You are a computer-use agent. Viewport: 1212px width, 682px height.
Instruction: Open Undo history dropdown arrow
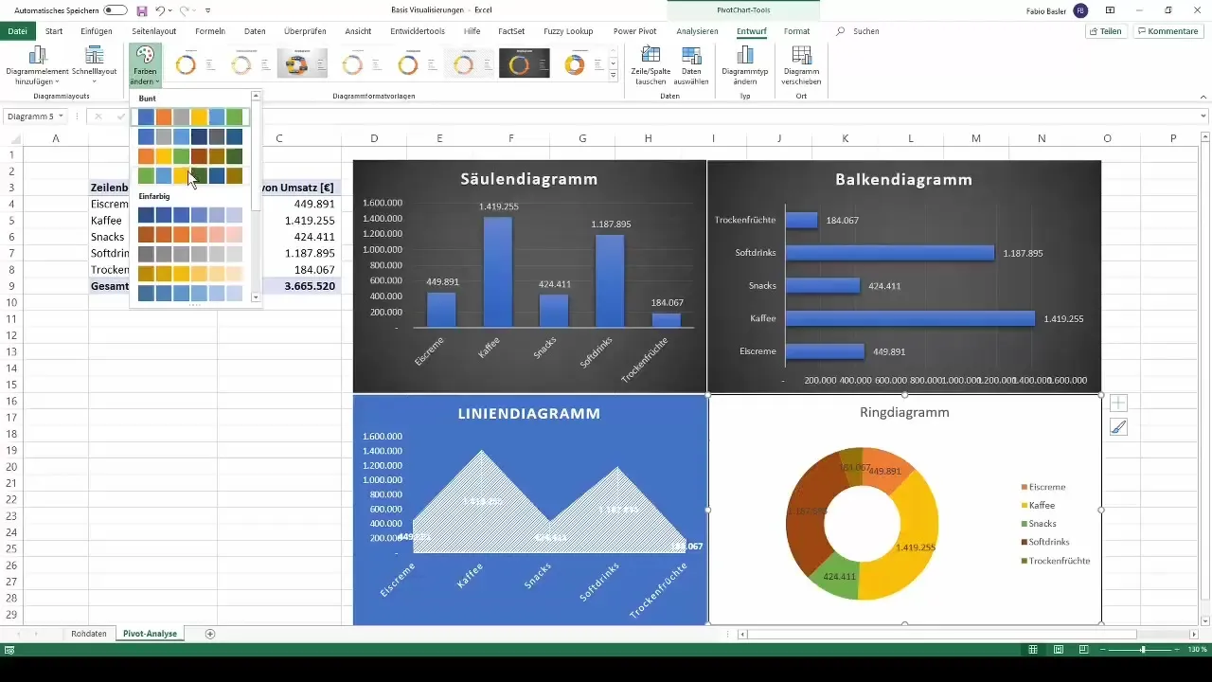tap(170, 9)
